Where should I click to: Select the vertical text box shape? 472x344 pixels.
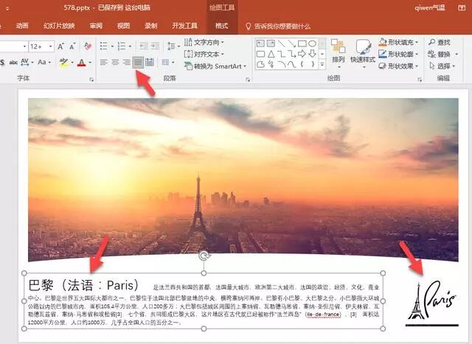(x=271, y=43)
